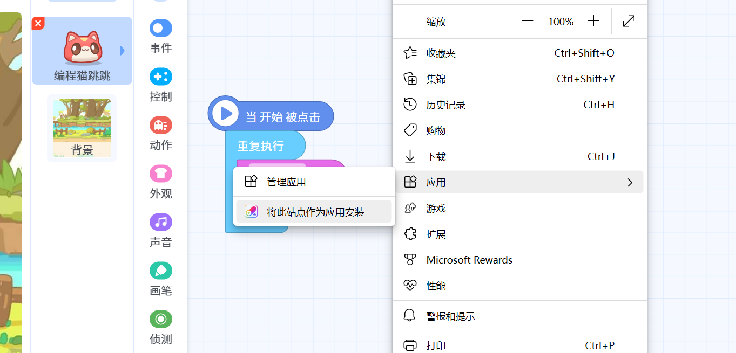The height and width of the screenshot is (353, 736).
Task: Open 下载 (Downloads) menu item
Action: [x=519, y=156]
